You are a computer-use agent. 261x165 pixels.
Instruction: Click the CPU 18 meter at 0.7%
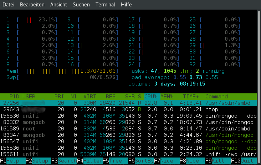154,26
